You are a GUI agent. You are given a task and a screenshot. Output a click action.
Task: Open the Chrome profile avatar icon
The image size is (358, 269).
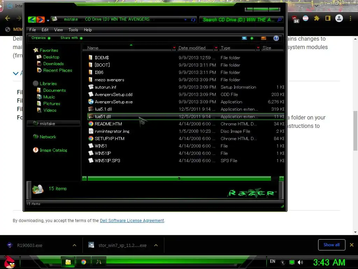coord(339,18)
